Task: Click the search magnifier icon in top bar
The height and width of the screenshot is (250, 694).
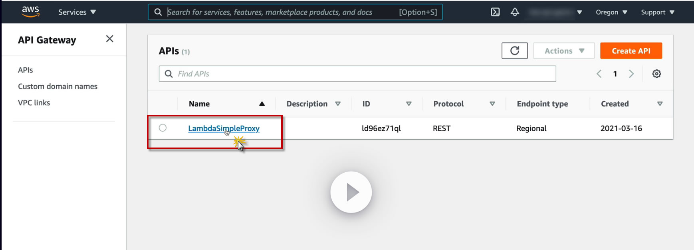Action: click(158, 12)
